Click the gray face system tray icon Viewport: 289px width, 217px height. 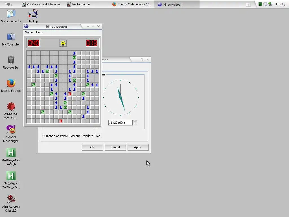(265, 4)
